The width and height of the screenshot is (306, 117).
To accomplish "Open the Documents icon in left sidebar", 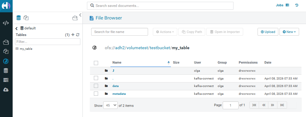I will [x=6, y=52].
